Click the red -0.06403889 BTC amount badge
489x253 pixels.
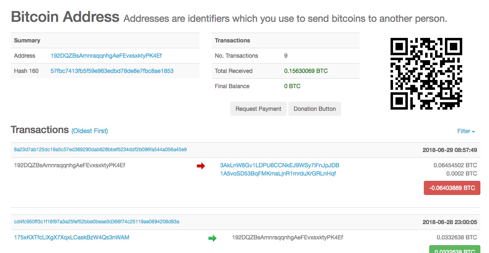coord(452,187)
